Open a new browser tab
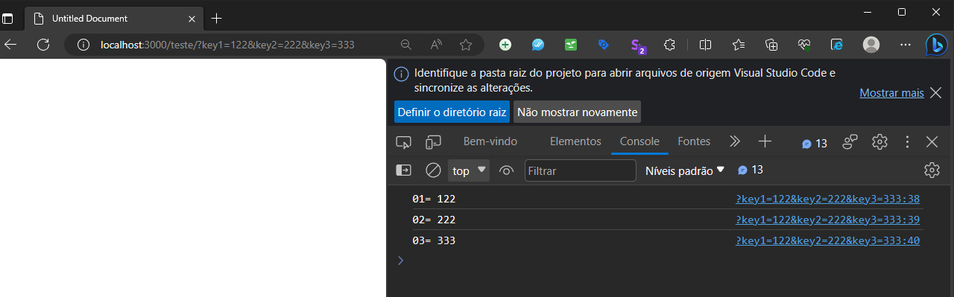The width and height of the screenshot is (954, 297). coord(217,18)
